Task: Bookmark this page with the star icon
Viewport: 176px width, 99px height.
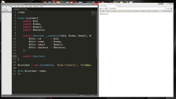Action: point(165,9)
